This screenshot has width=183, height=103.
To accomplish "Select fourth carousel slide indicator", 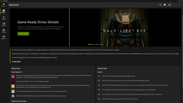I will (101, 44).
